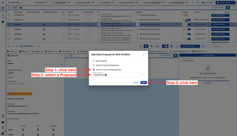
Task: Collapse the Overview section
Action: point(62,56)
